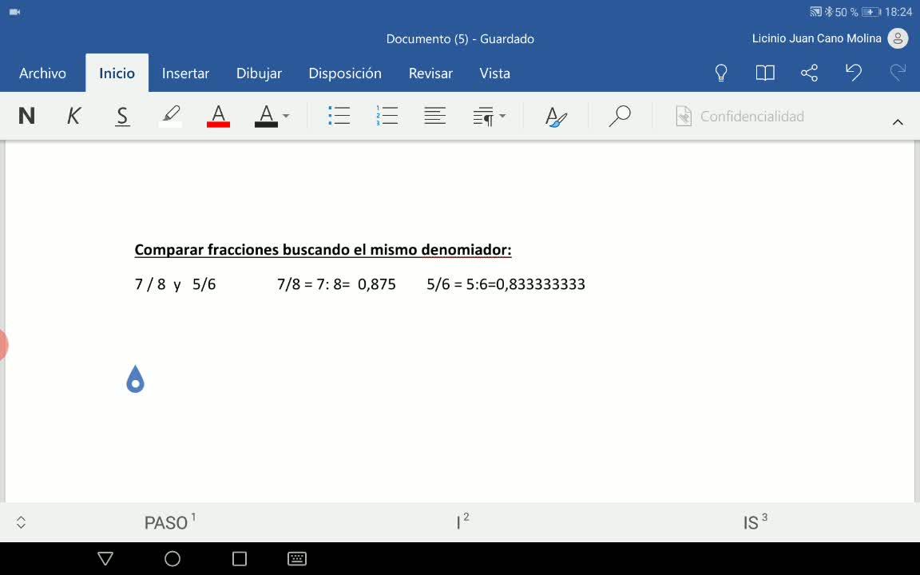The image size is (920, 575).
Task: Switch to the Dibujar tab
Action: pos(259,73)
